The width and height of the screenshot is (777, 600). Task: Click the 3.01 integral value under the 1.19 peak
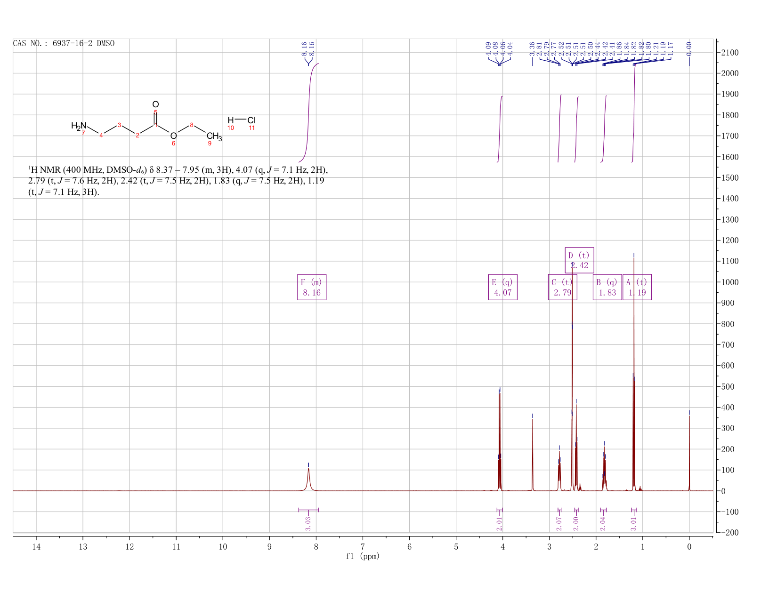click(634, 523)
